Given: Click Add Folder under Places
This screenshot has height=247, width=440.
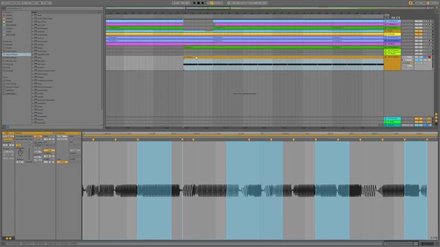Looking at the screenshot, I should [x=11, y=93].
